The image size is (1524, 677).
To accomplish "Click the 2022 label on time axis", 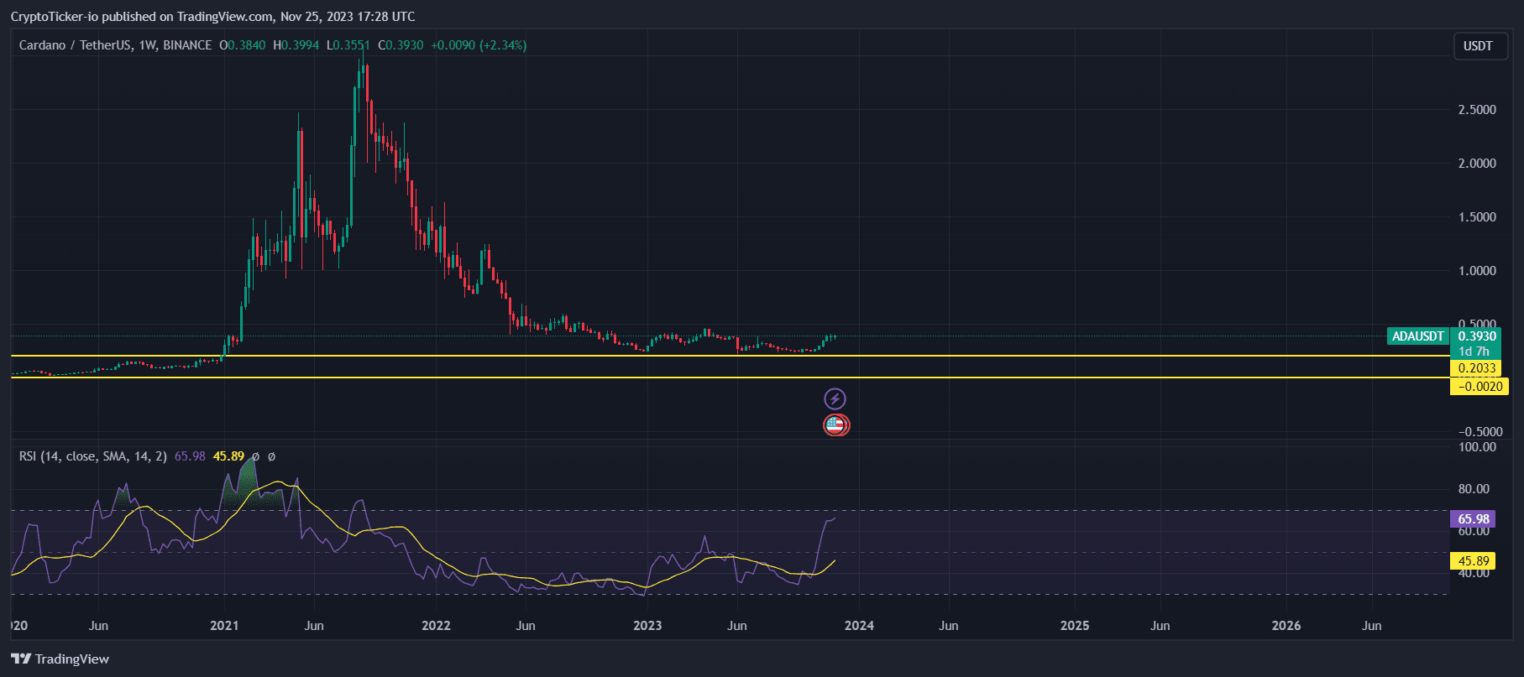I will pos(436,626).
